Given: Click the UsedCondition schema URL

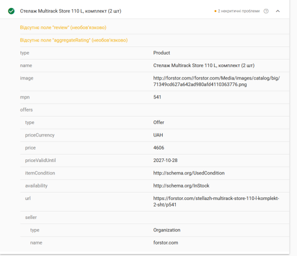Looking at the screenshot, I should [189, 173].
